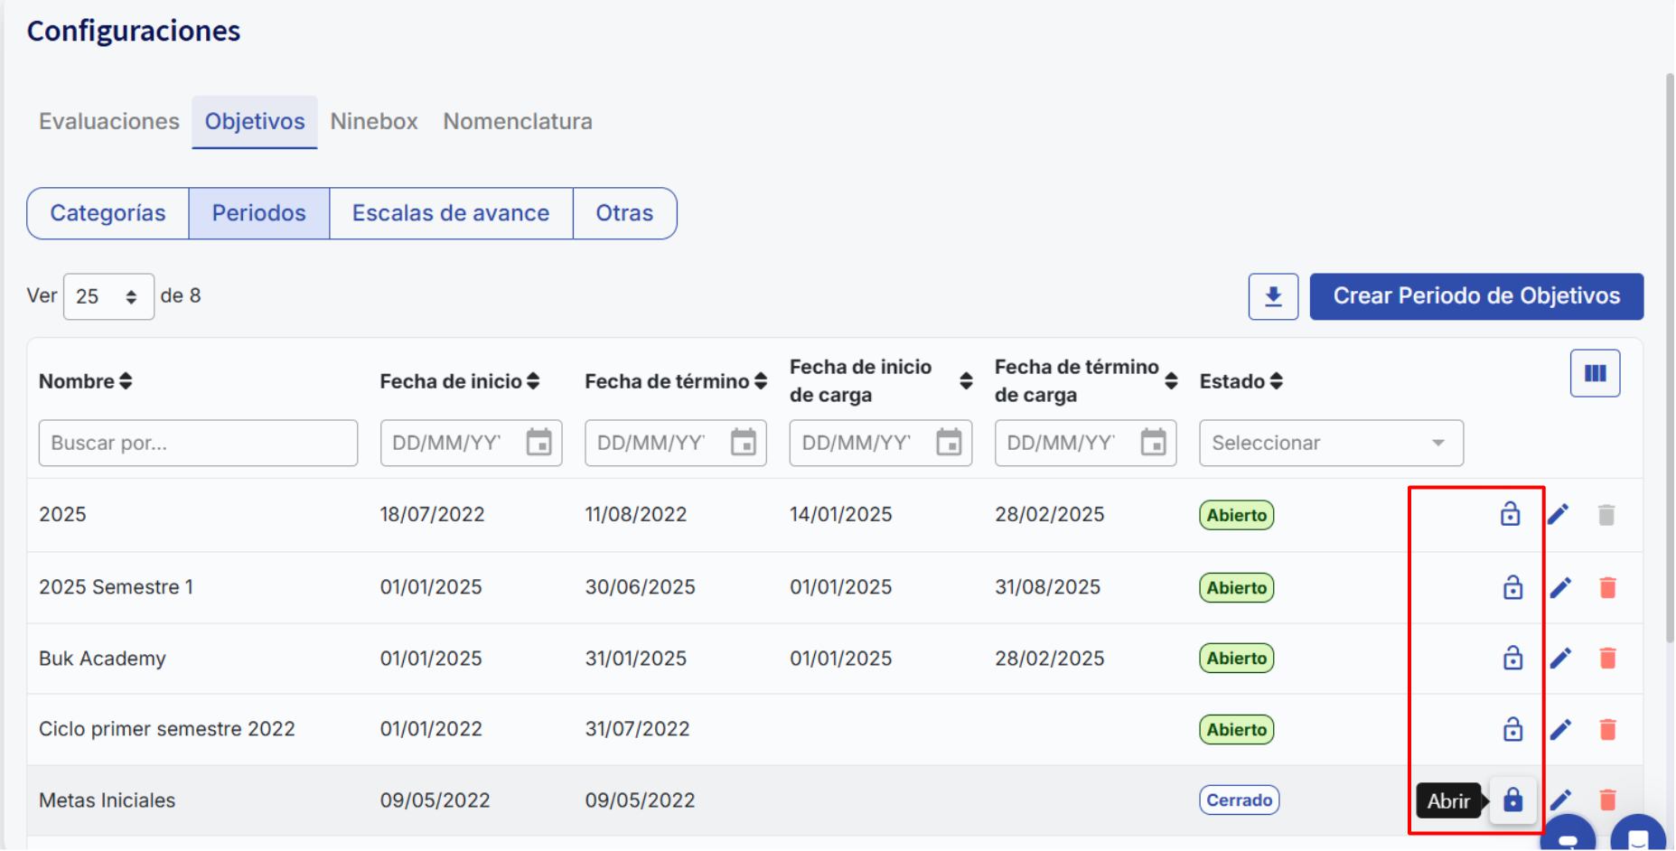Close the Buk Academy period with lock
The height and width of the screenshot is (851, 1676).
(x=1512, y=659)
